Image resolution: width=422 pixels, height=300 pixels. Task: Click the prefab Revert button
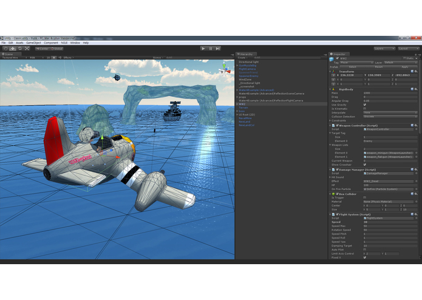point(379,67)
